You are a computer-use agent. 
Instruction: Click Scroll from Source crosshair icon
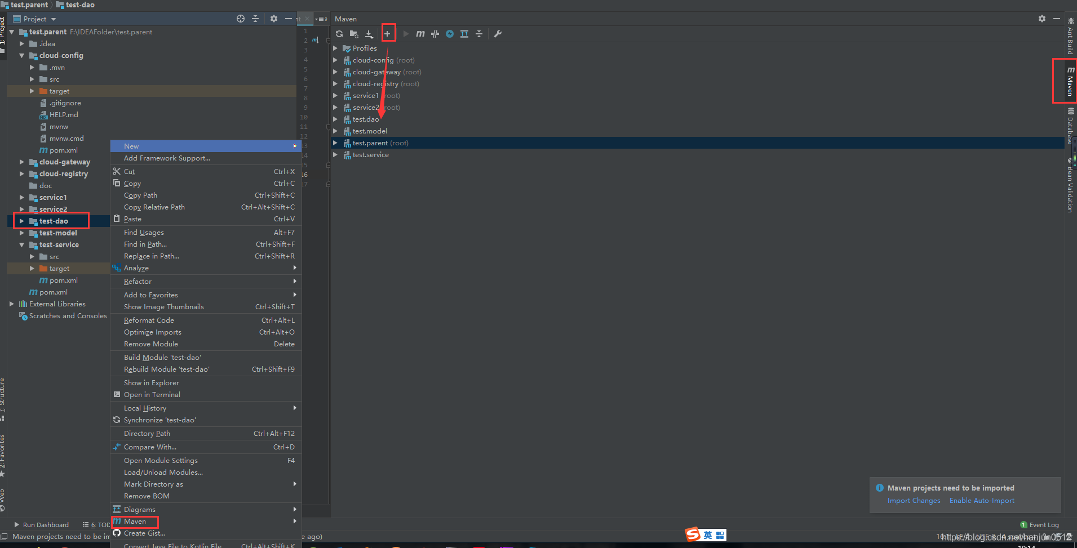[x=241, y=19]
